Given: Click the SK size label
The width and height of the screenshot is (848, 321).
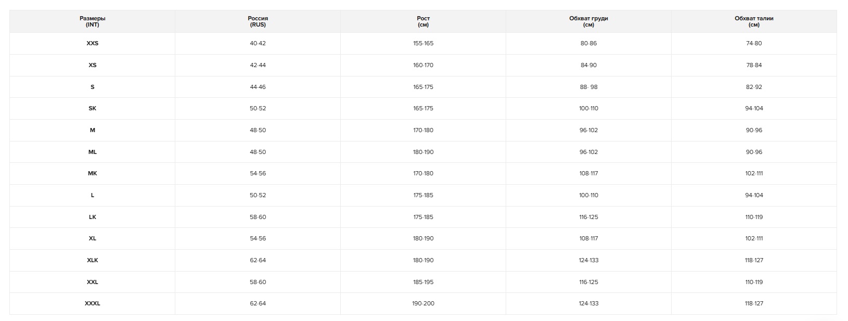Looking at the screenshot, I should pos(93,109).
